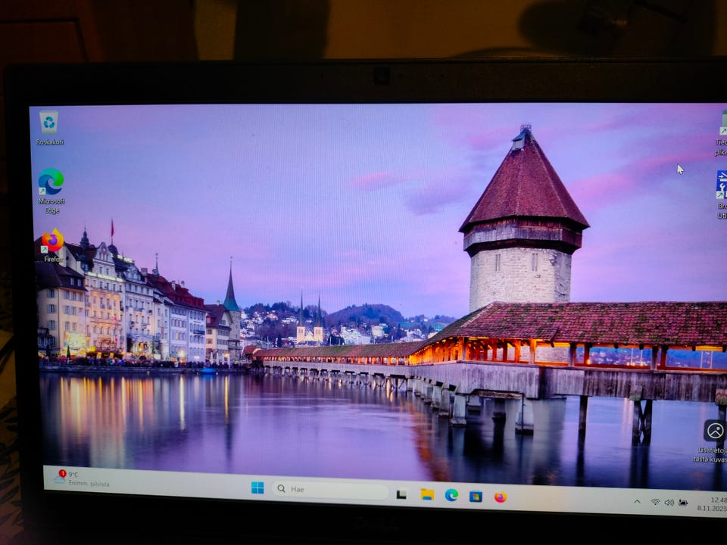
Task: Open the Wi-Fi network tray icon
Action: (655, 502)
